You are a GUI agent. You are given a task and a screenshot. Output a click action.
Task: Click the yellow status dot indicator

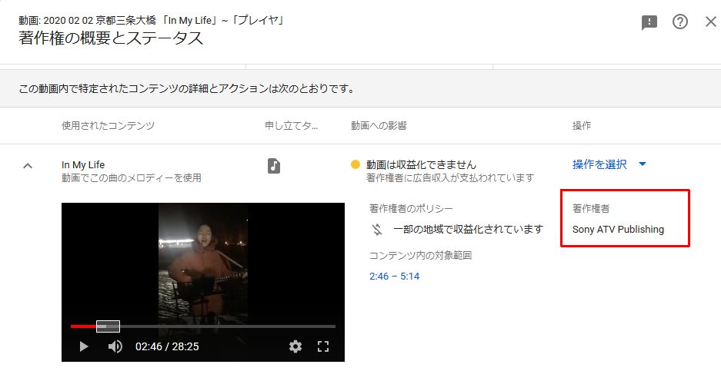[355, 164]
